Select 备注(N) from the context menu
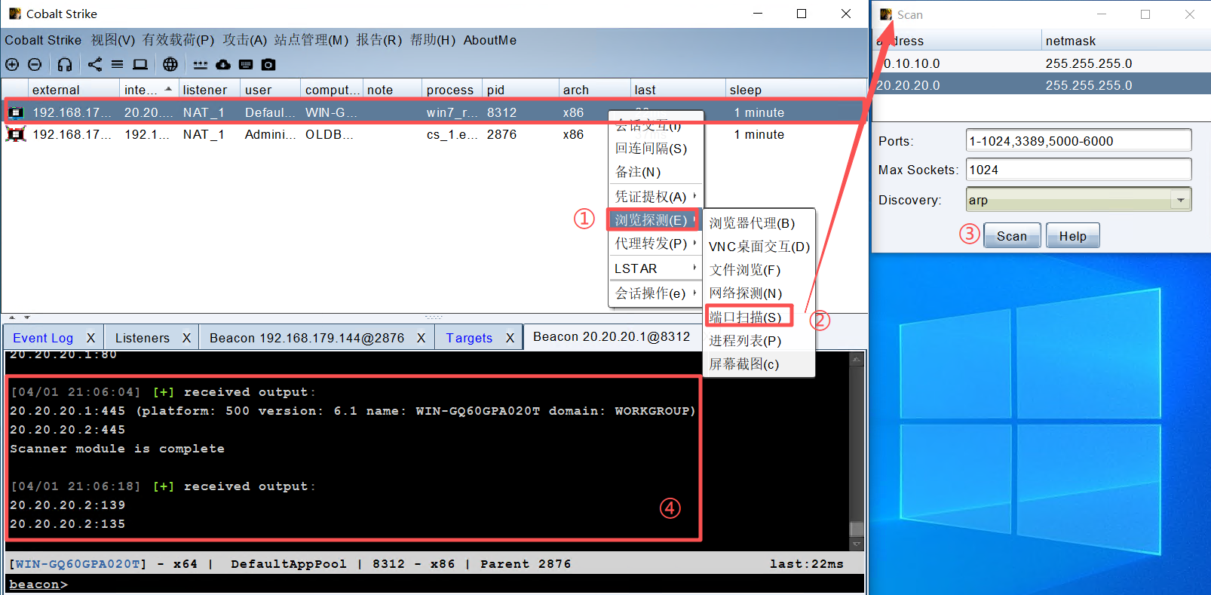This screenshot has height=595, width=1211. pos(655,172)
